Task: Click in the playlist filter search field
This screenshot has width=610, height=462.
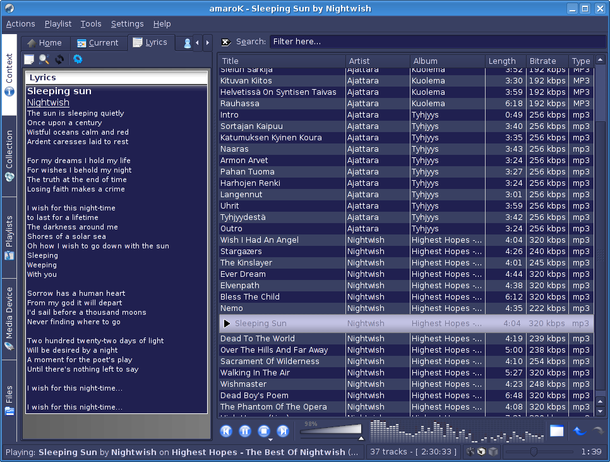Action: tap(438, 42)
